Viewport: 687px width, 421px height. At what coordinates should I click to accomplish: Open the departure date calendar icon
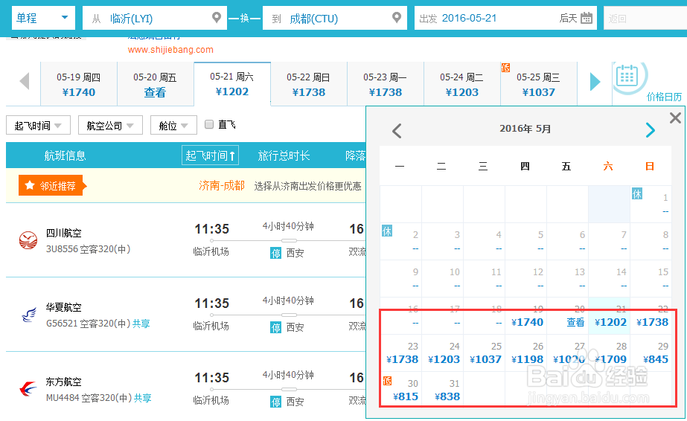point(587,19)
